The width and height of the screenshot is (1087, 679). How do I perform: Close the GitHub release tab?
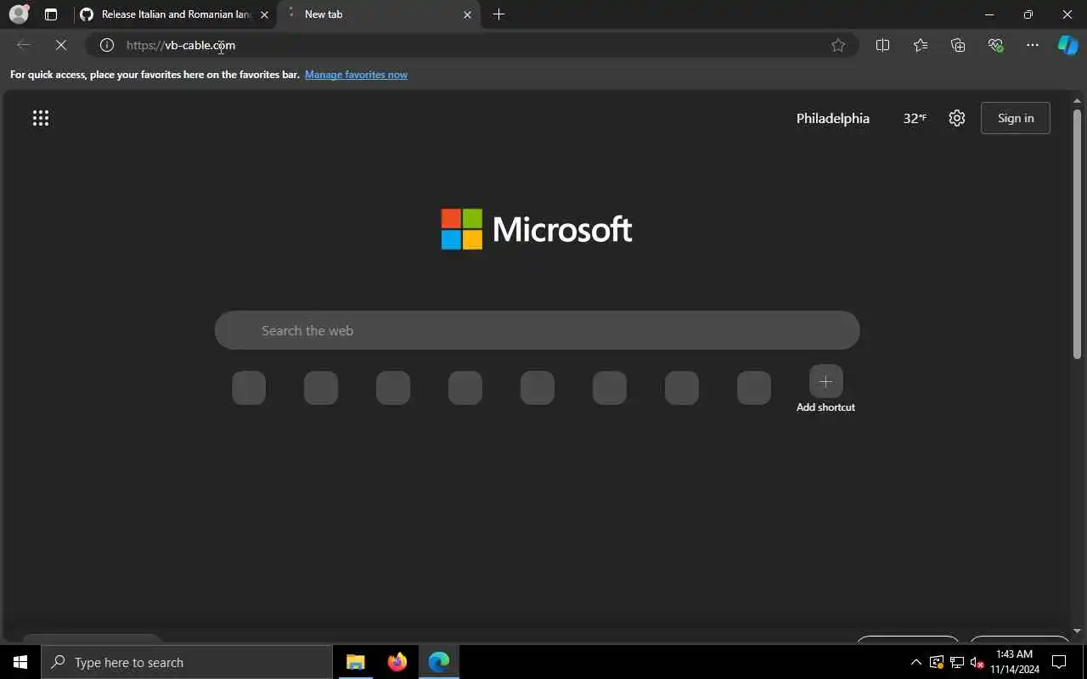264,14
